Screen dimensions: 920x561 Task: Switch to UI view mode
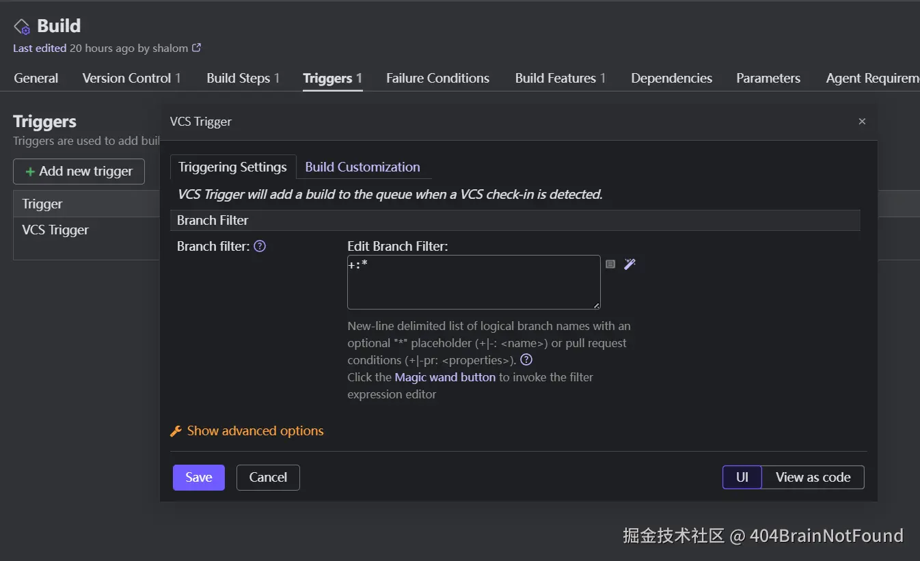click(742, 478)
